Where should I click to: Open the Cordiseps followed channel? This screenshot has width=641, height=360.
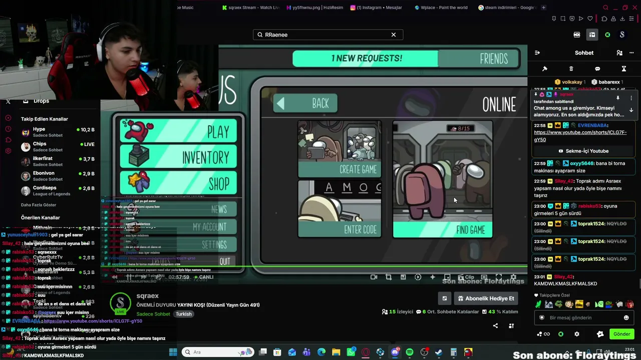point(58,190)
